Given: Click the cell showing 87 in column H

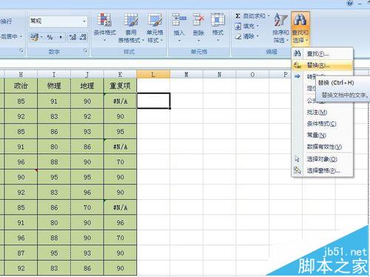Looking at the screenshot, I should [21, 253].
